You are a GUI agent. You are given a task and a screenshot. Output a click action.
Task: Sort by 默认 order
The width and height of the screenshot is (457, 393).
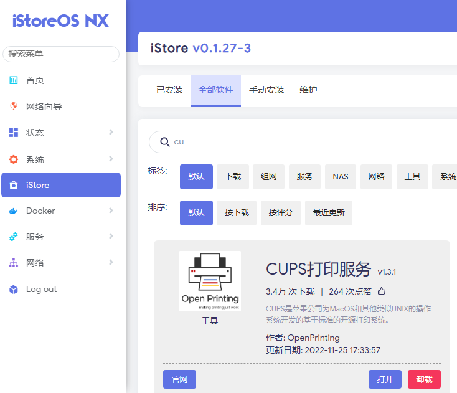coord(196,213)
